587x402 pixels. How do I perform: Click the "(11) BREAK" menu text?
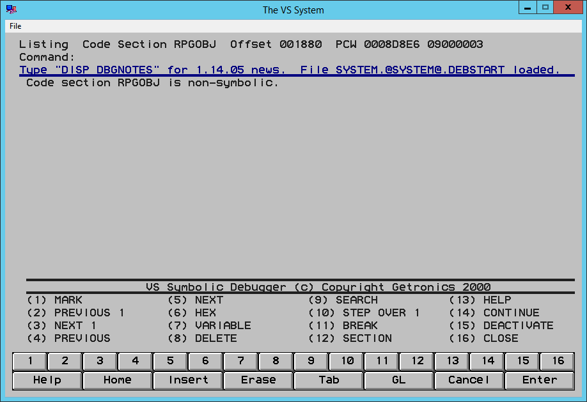point(343,326)
